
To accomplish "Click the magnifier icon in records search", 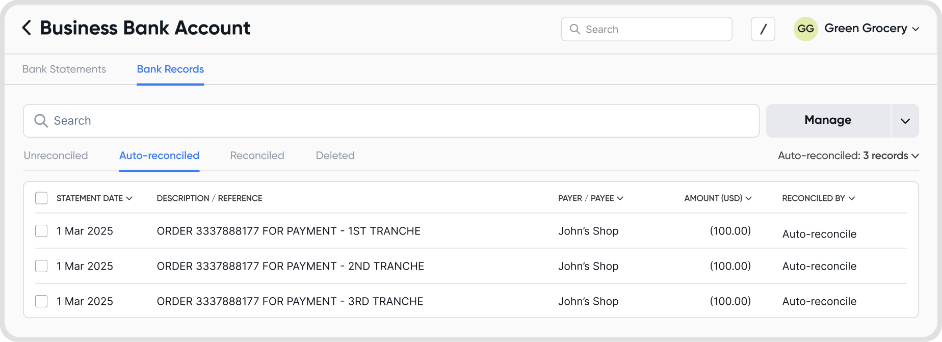I will (x=41, y=121).
